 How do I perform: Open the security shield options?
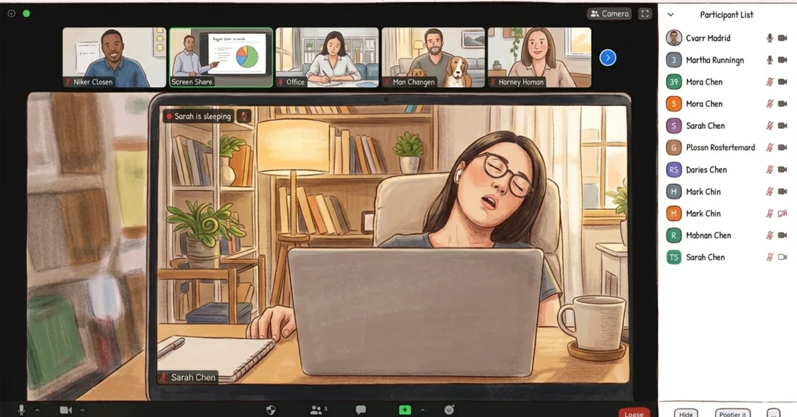coord(271,410)
